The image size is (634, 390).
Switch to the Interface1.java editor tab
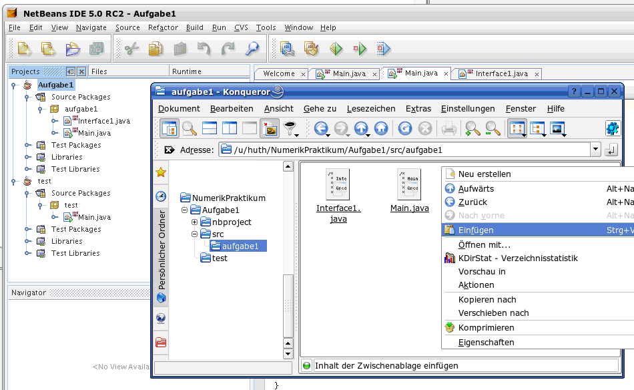click(x=496, y=73)
